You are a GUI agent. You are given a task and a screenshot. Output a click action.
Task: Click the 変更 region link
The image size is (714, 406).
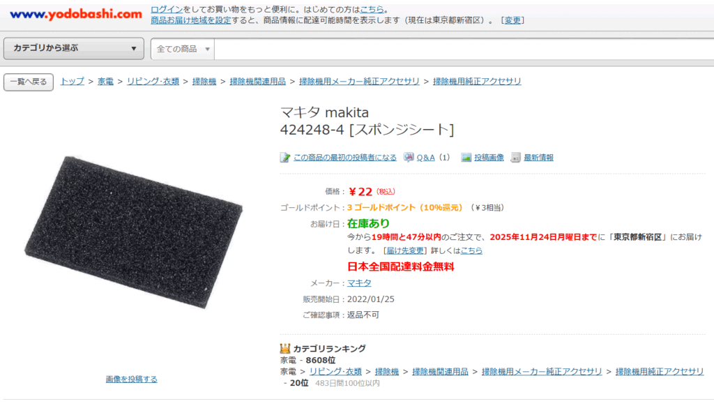[x=512, y=20]
